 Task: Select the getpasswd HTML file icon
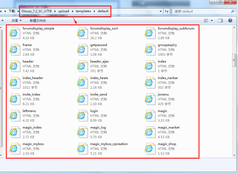coord(83,50)
